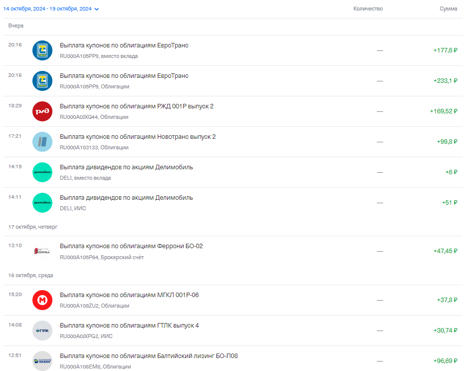
Task: Click the Делимобиль logo in the ИИС row
Action: point(42,203)
